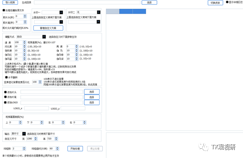The width and height of the screenshot is (243, 158).
Task: Click the 速度 value spinner
Action: tap(24, 42)
